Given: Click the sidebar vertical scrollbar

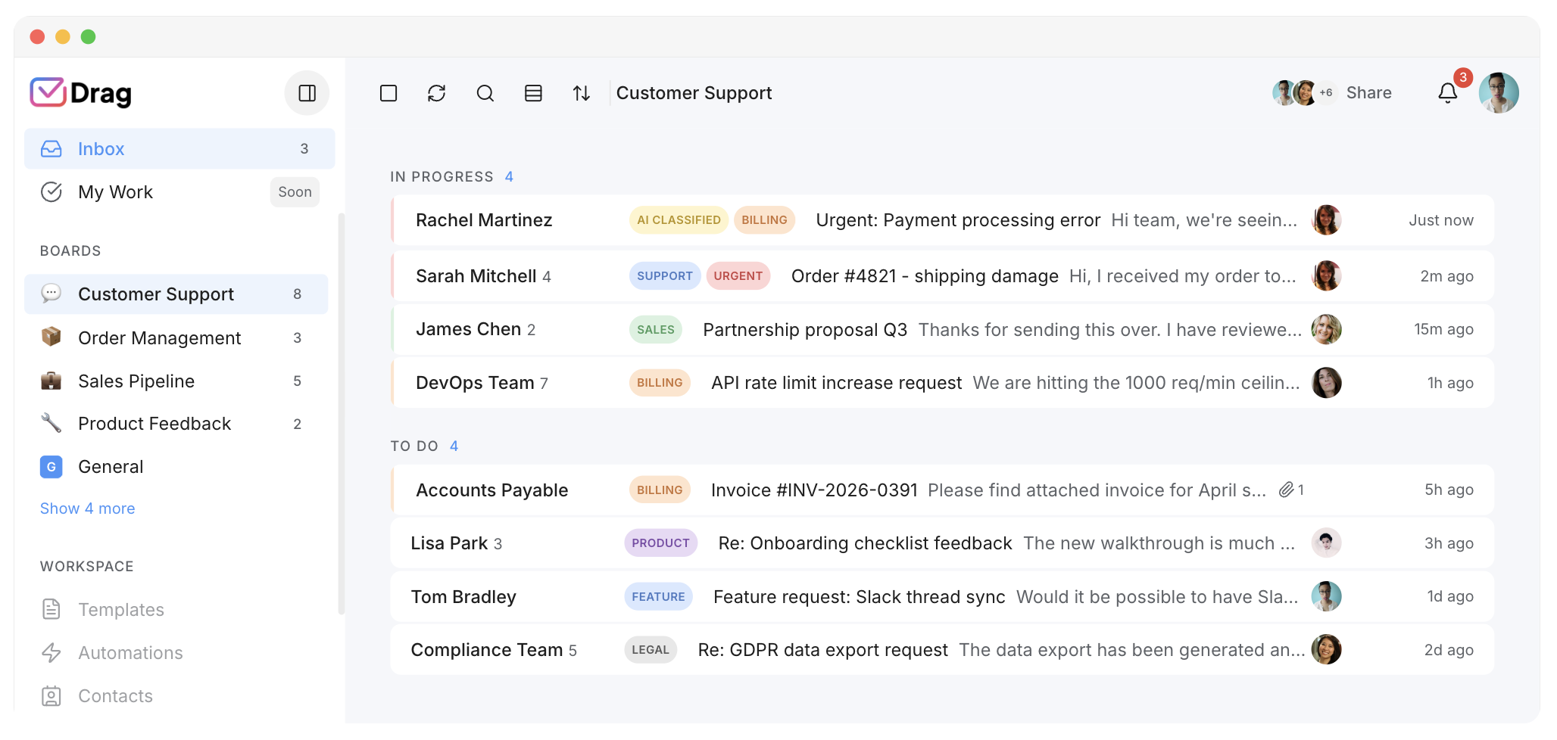Looking at the screenshot, I should click(341, 413).
